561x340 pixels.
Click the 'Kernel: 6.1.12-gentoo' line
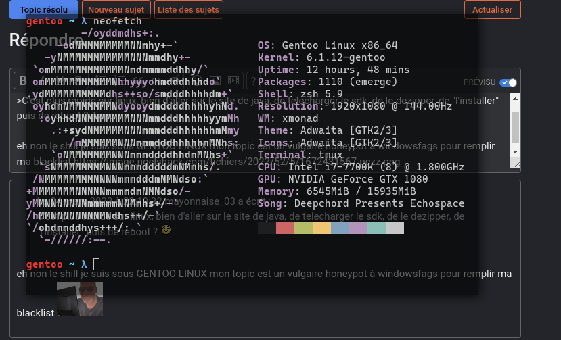pos(321,57)
